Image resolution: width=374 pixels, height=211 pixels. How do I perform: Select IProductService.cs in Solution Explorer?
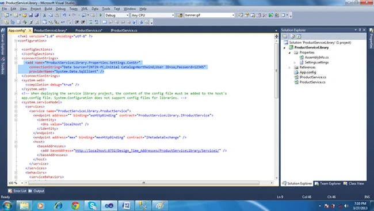click(x=312, y=77)
